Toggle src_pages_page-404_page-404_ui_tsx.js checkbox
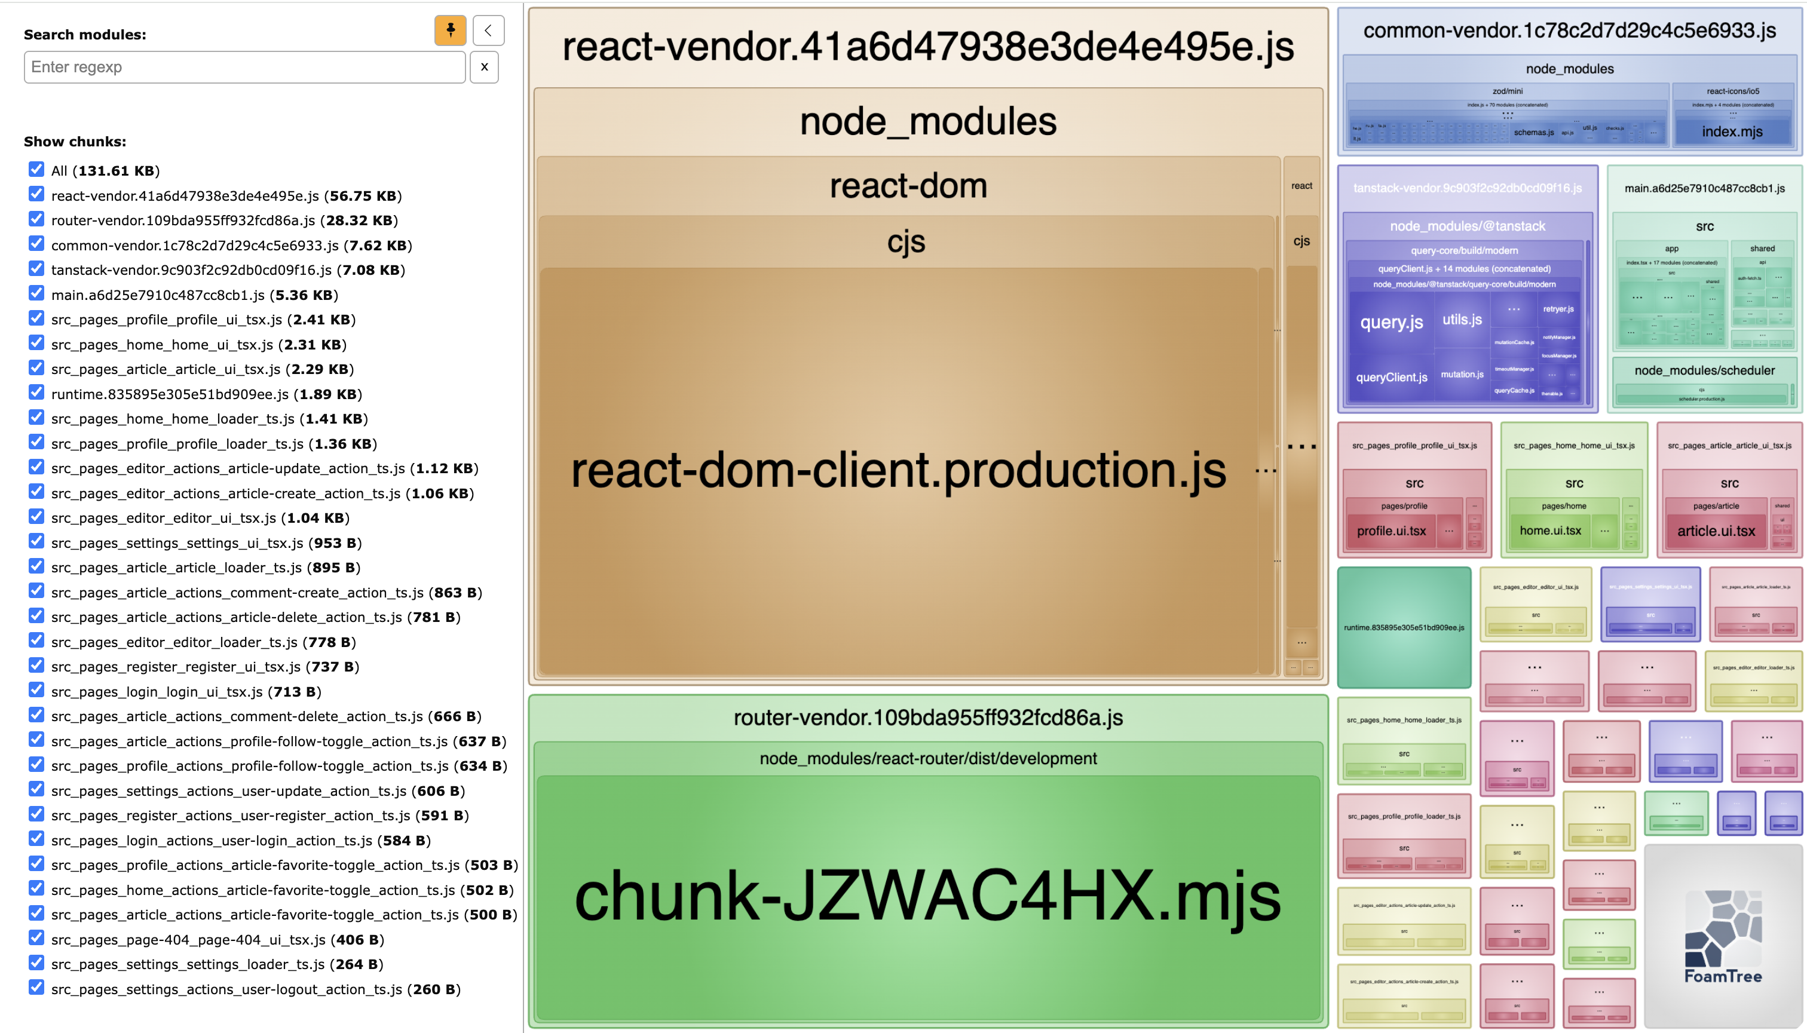Screen dimensions: 1807x1033 point(36,939)
